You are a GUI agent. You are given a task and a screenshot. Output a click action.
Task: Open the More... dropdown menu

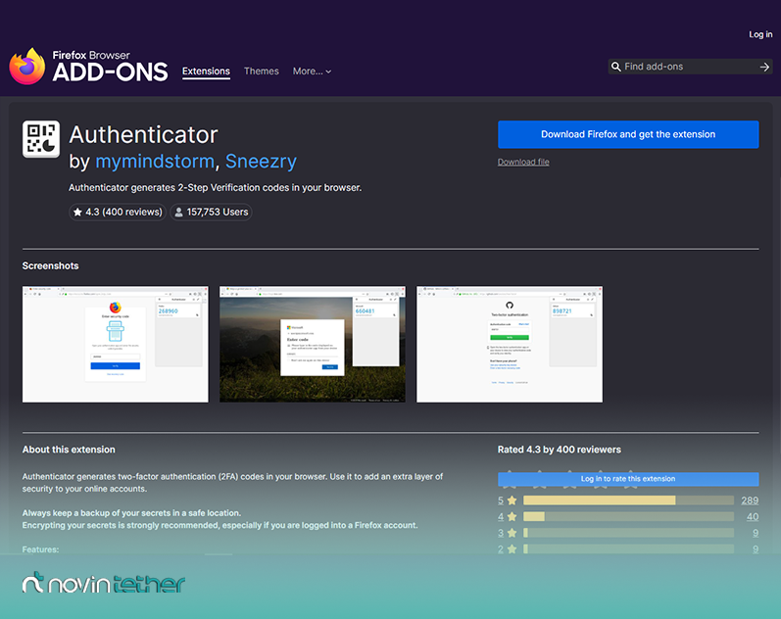point(312,71)
